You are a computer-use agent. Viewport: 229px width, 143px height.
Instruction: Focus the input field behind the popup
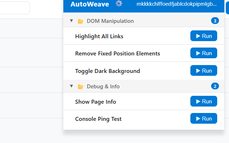click(x=15, y=8)
